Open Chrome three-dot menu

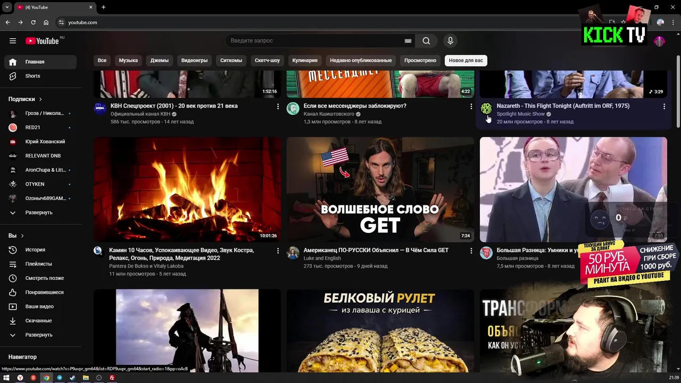click(x=673, y=22)
